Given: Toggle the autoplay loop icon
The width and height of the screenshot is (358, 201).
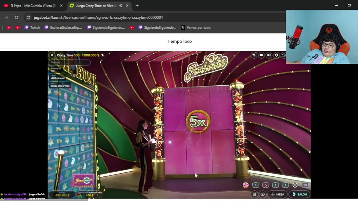Looking at the screenshot, I should tap(263, 194).
